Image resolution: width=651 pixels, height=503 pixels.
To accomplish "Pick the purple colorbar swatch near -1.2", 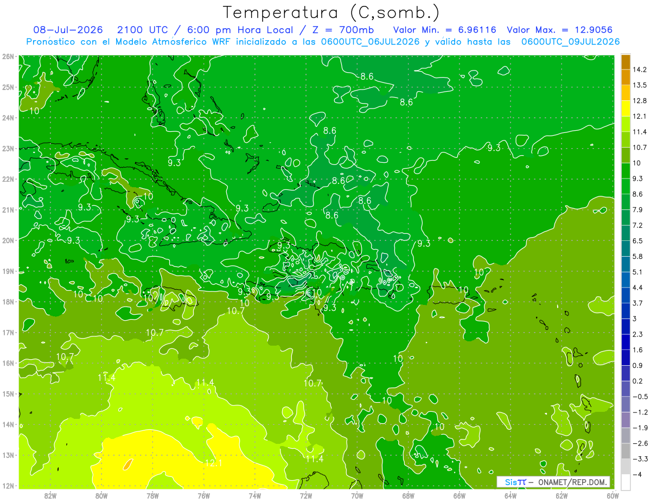I will pyautogui.click(x=626, y=419).
